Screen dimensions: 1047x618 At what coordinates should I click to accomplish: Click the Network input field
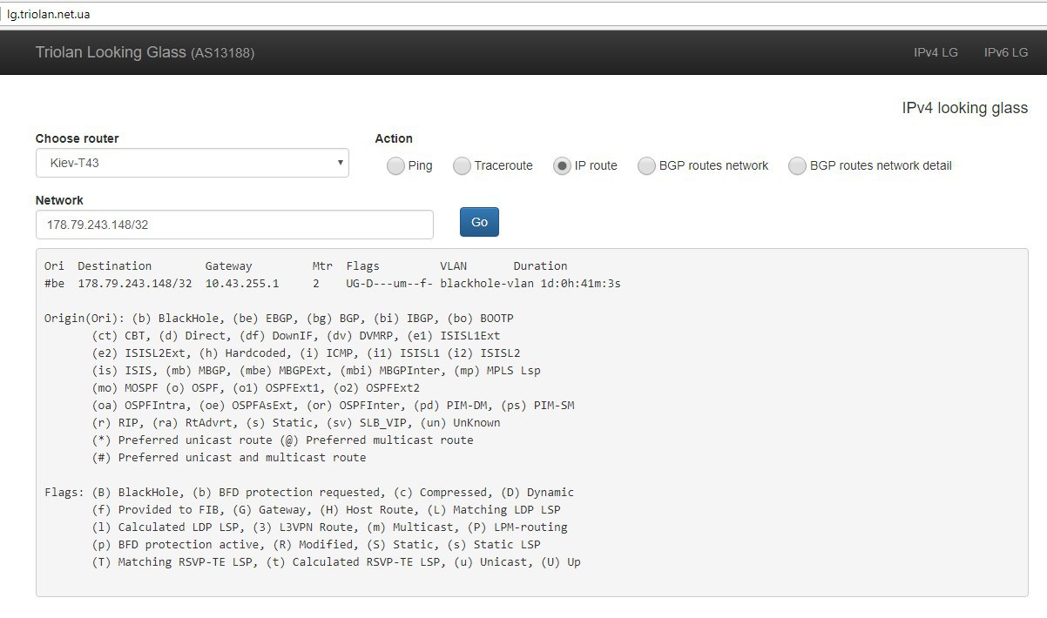click(234, 225)
